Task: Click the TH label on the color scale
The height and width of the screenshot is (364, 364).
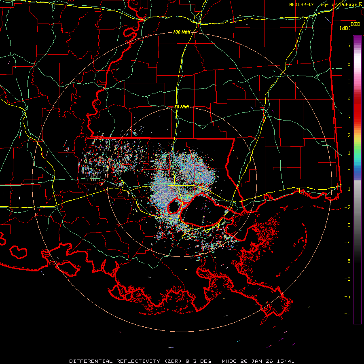Action: click(x=347, y=315)
